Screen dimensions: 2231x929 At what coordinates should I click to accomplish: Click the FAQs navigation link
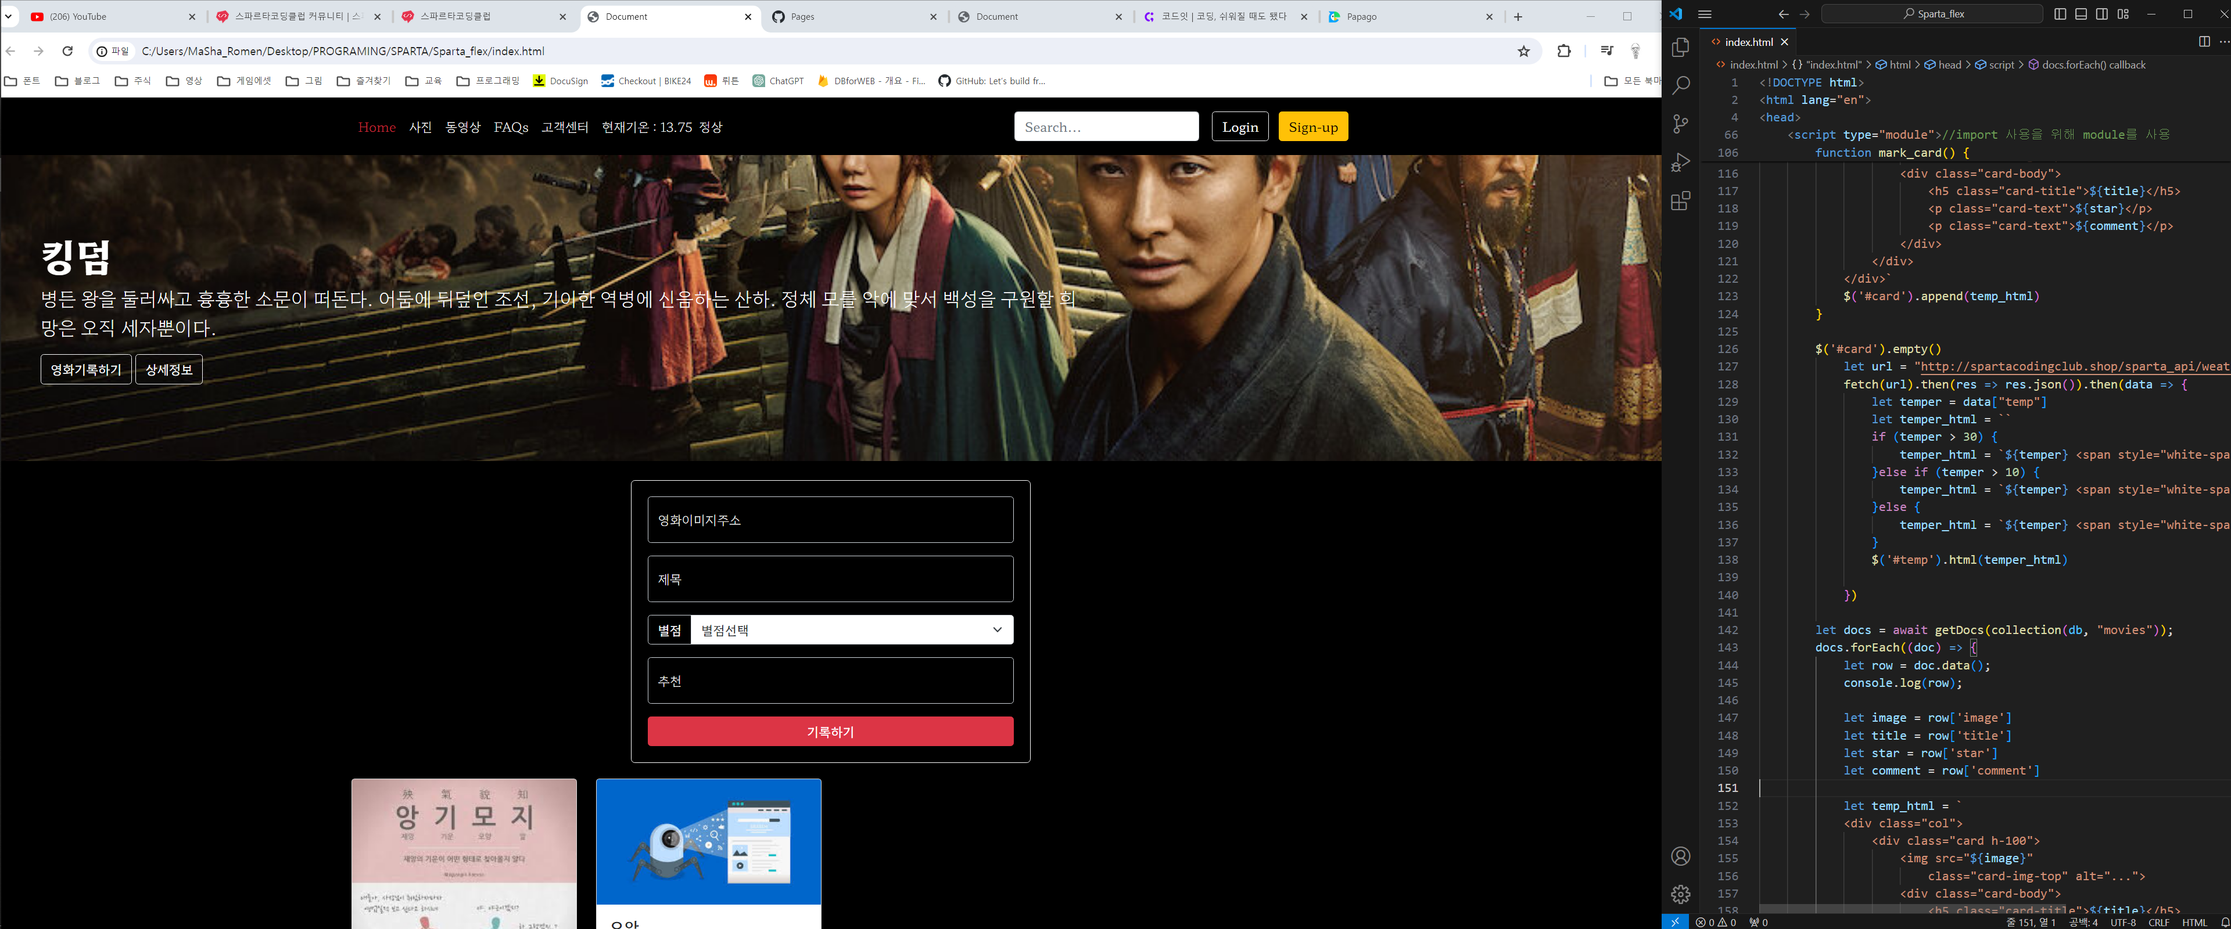click(x=511, y=127)
